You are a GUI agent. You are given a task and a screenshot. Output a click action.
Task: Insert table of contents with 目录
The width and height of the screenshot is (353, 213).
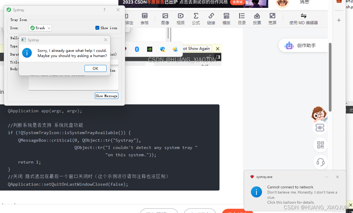coord(242,19)
